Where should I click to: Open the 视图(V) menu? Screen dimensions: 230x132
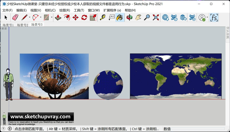tap(36, 10)
